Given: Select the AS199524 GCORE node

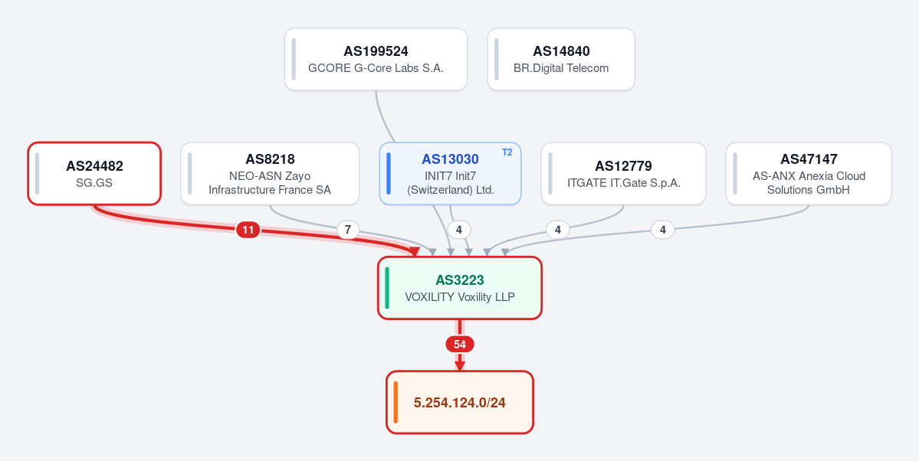Looking at the screenshot, I should 376,59.
